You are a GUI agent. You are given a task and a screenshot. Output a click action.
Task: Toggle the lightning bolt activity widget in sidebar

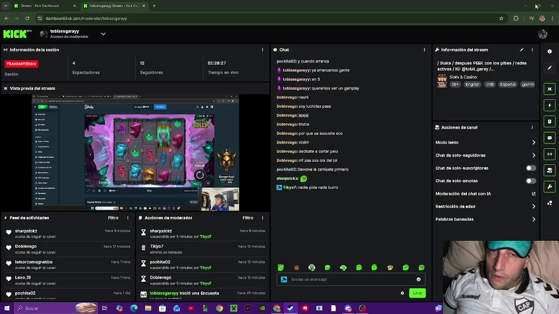click(x=549, y=105)
